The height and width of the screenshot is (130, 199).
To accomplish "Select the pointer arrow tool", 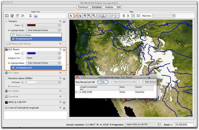I will click(71, 16).
